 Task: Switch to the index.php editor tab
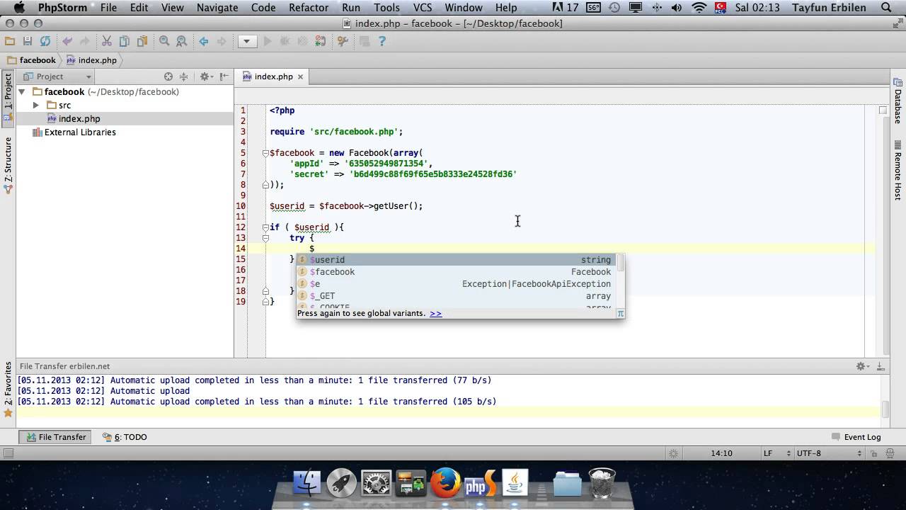click(273, 76)
